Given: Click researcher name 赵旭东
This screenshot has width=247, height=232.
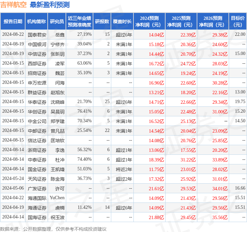Looking at the screenshot, I should [x=58, y=92].
